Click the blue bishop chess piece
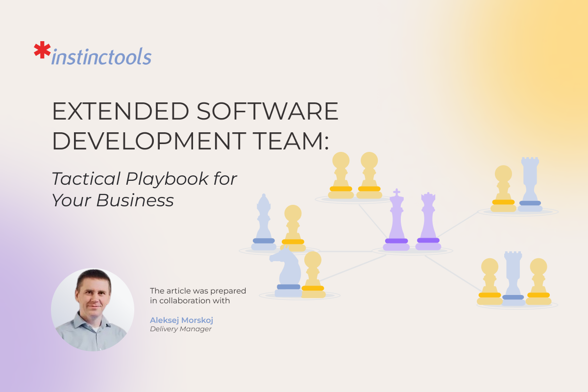Viewport: 588px width, 392px height. click(264, 222)
